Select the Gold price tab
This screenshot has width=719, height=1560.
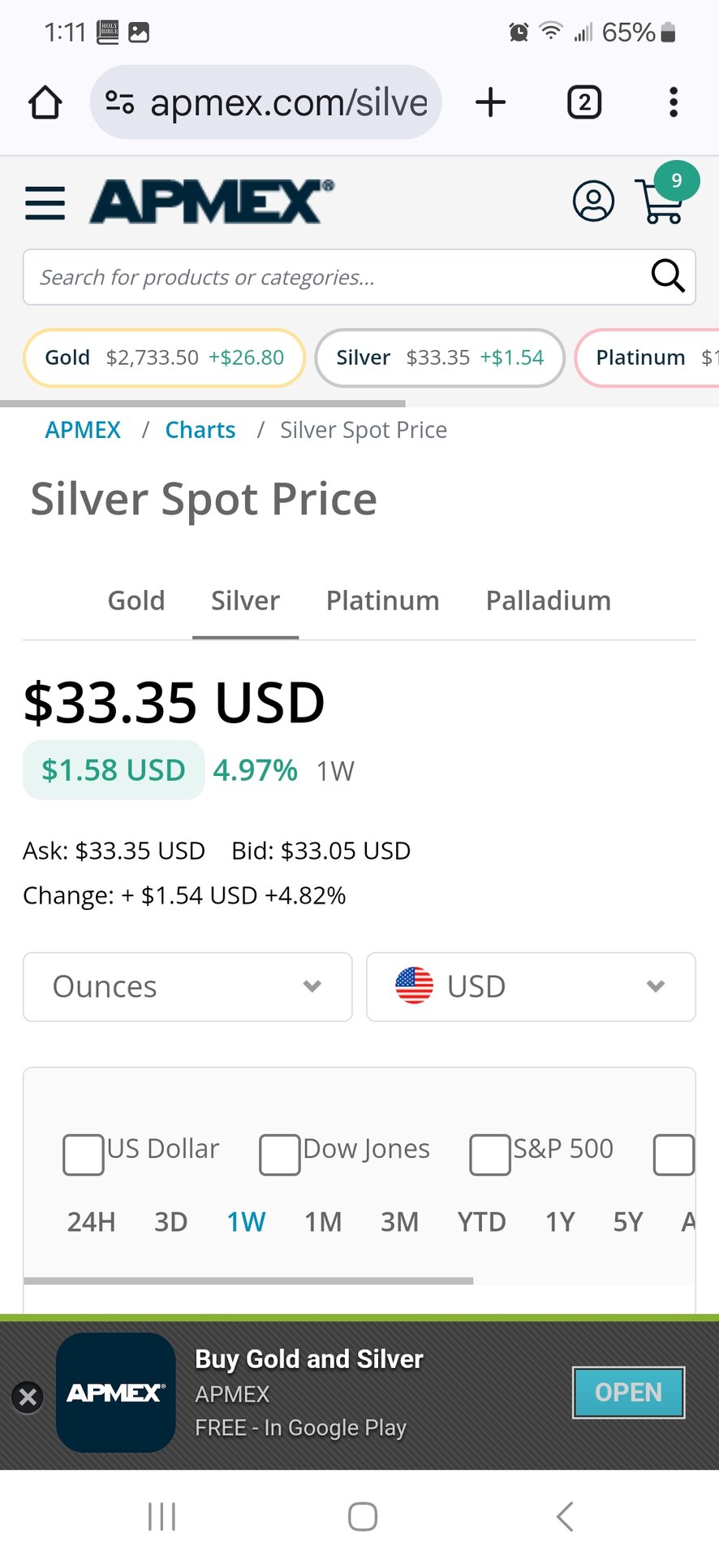136,601
